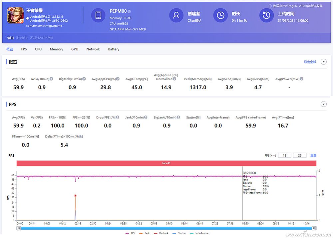Click the horizontal scrollbar below the FPS chart
The width and height of the screenshot is (333, 240).
(166, 228)
